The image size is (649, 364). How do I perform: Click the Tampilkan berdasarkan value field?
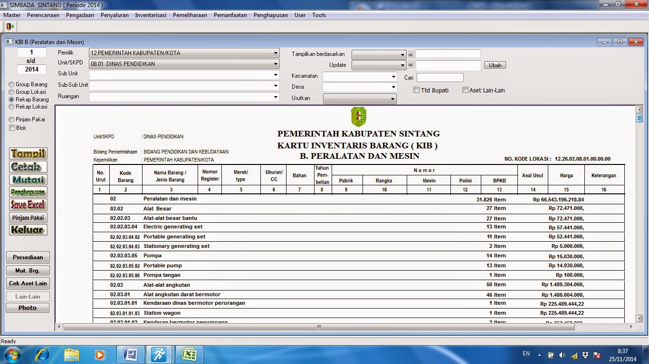click(448, 54)
